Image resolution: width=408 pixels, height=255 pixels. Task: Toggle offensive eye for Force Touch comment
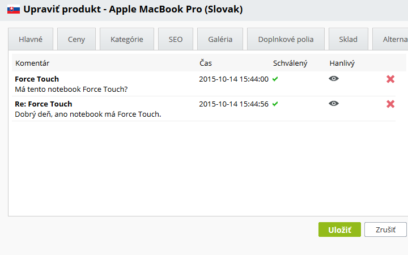click(334, 79)
